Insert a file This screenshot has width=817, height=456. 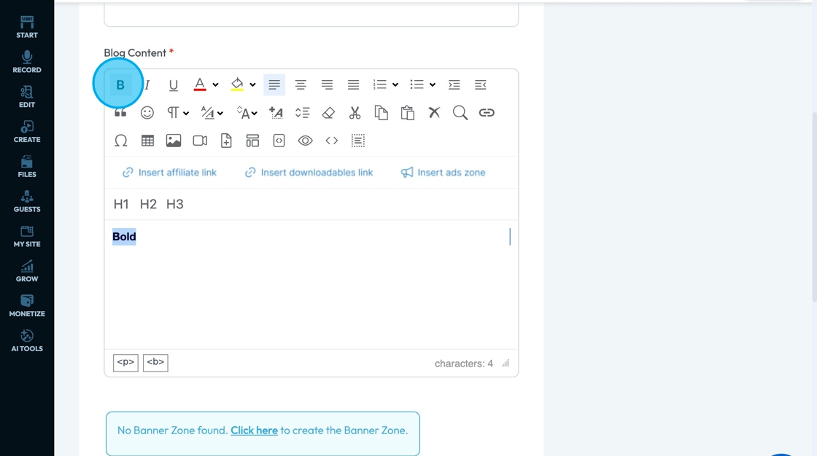coord(226,141)
